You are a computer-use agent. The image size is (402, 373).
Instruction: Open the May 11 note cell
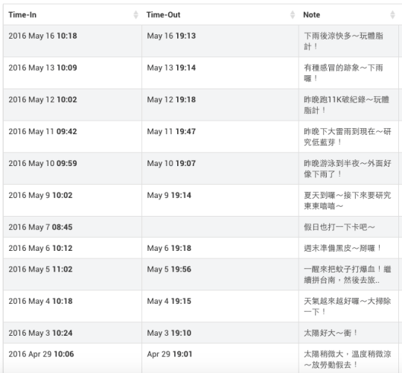pyautogui.click(x=348, y=137)
